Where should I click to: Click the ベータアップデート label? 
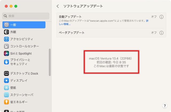coord(72,33)
